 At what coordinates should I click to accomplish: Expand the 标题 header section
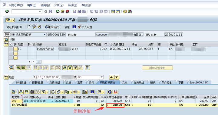(x=6, y=39)
